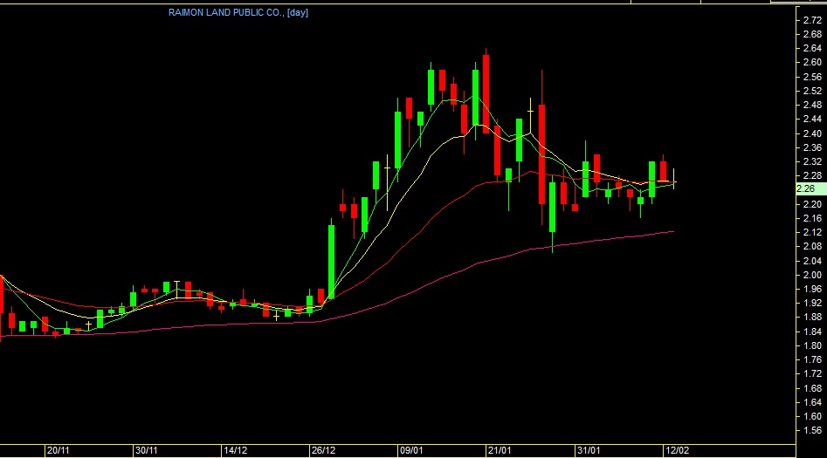Screen dimensions: 827x458
Task: Pick the 2.44 price scale label
Action: 811,120
